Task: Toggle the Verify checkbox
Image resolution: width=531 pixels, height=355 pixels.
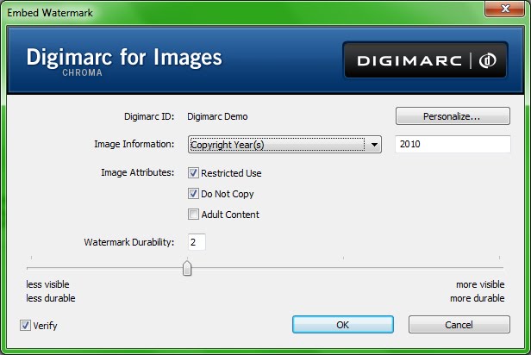Action: pyautogui.click(x=25, y=325)
